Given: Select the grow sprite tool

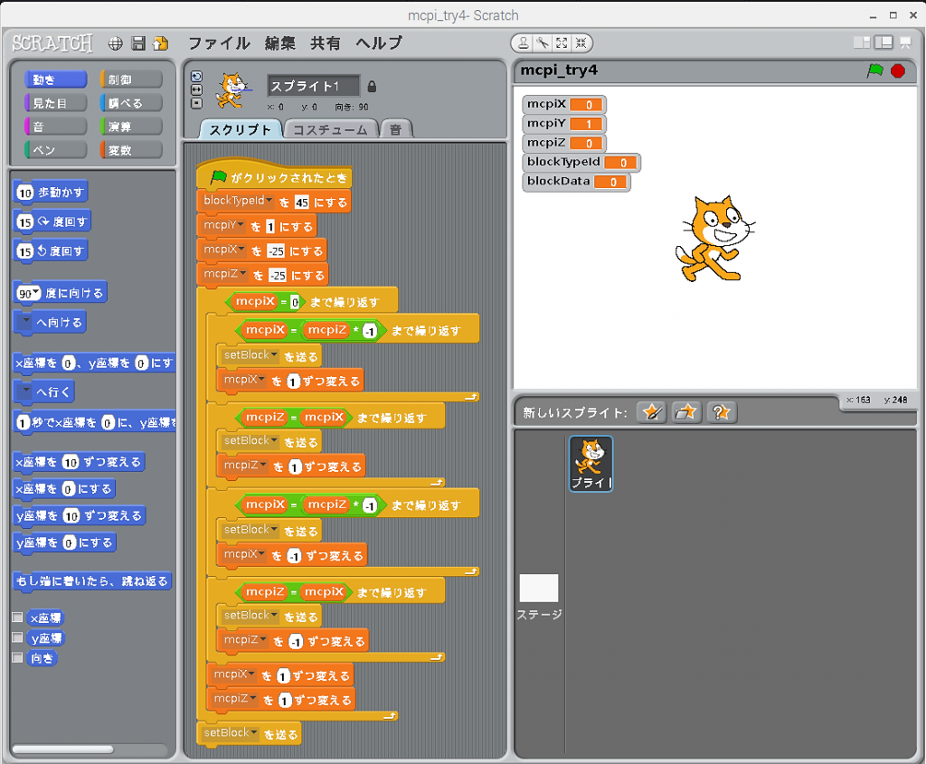Looking at the screenshot, I should pyautogui.click(x=562, y=42).
